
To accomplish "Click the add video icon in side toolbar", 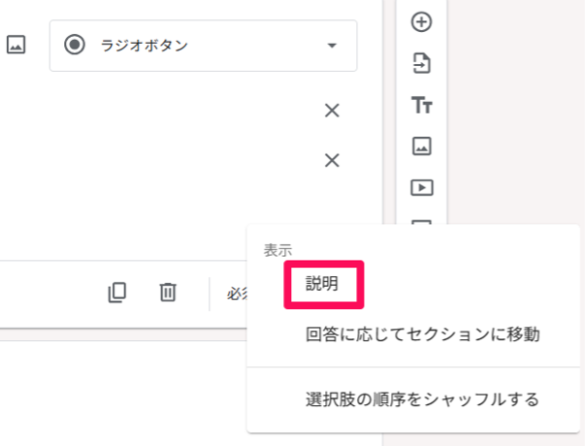I will 422,187.
